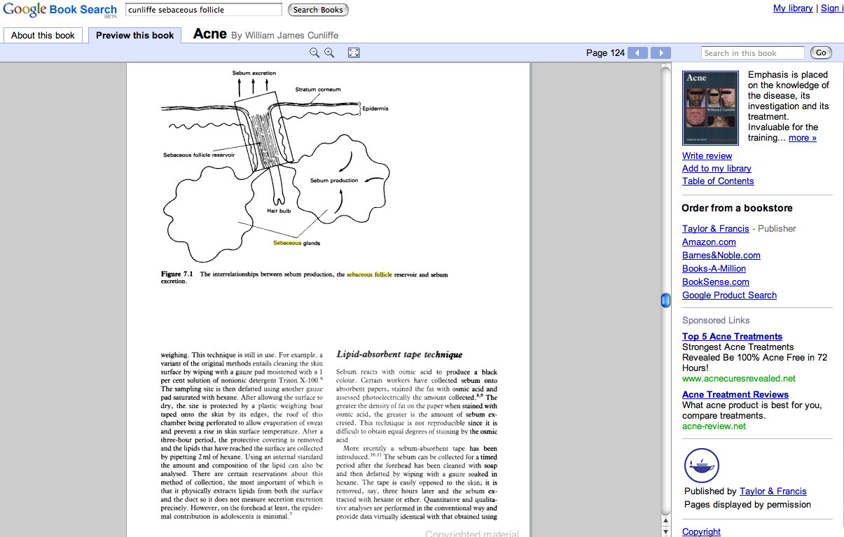The width and height of the screenshot is (844, 537).
Task: Click the zoom in magnifier icon
Action: pos(329,53)
